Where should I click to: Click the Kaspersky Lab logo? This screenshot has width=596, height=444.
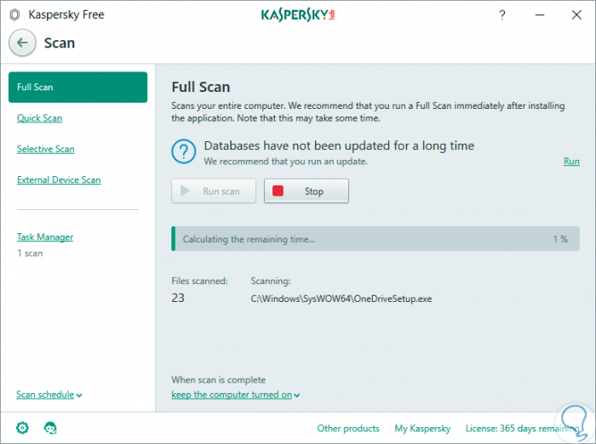298,14
